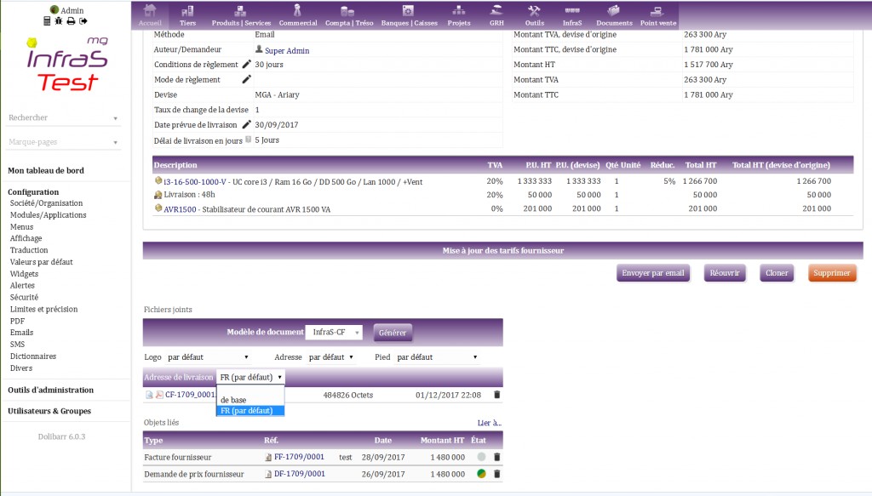Viewport: 872px width, 496px height.
Task: Select 'de base' delivery address option
Action: tap(250, 400)
